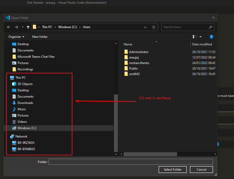This screenshot has width=234, height=179.
Task: Select Windows (C:) in address breadcrumb
Action: coord(67,27)
